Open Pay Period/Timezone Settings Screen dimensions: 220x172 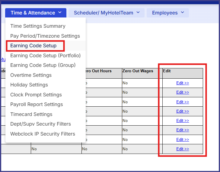pos(45,36)
